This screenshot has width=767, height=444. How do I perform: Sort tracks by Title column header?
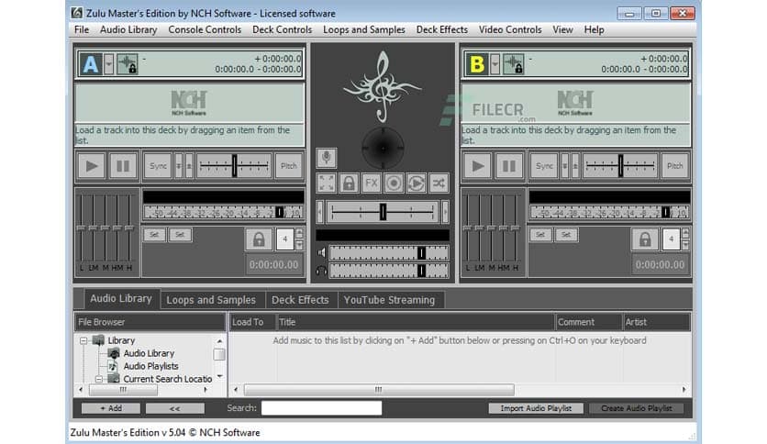pyautogui.click(x=416, y=322)
